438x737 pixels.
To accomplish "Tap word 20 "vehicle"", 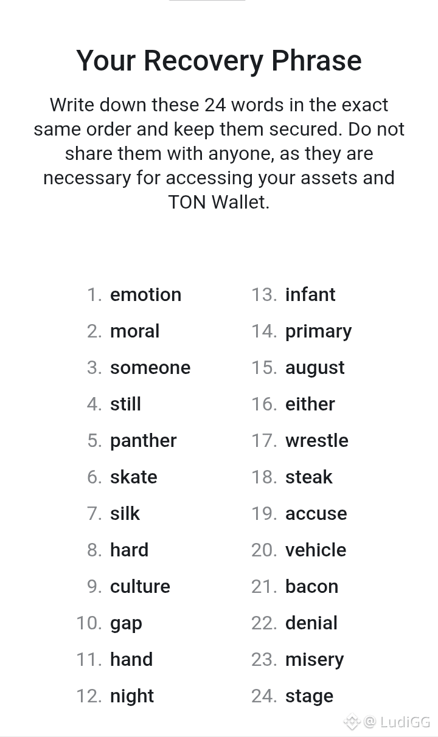I will click(x=316, y=550).
